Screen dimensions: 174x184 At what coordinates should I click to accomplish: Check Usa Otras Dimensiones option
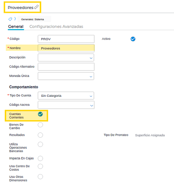(40, 177)
